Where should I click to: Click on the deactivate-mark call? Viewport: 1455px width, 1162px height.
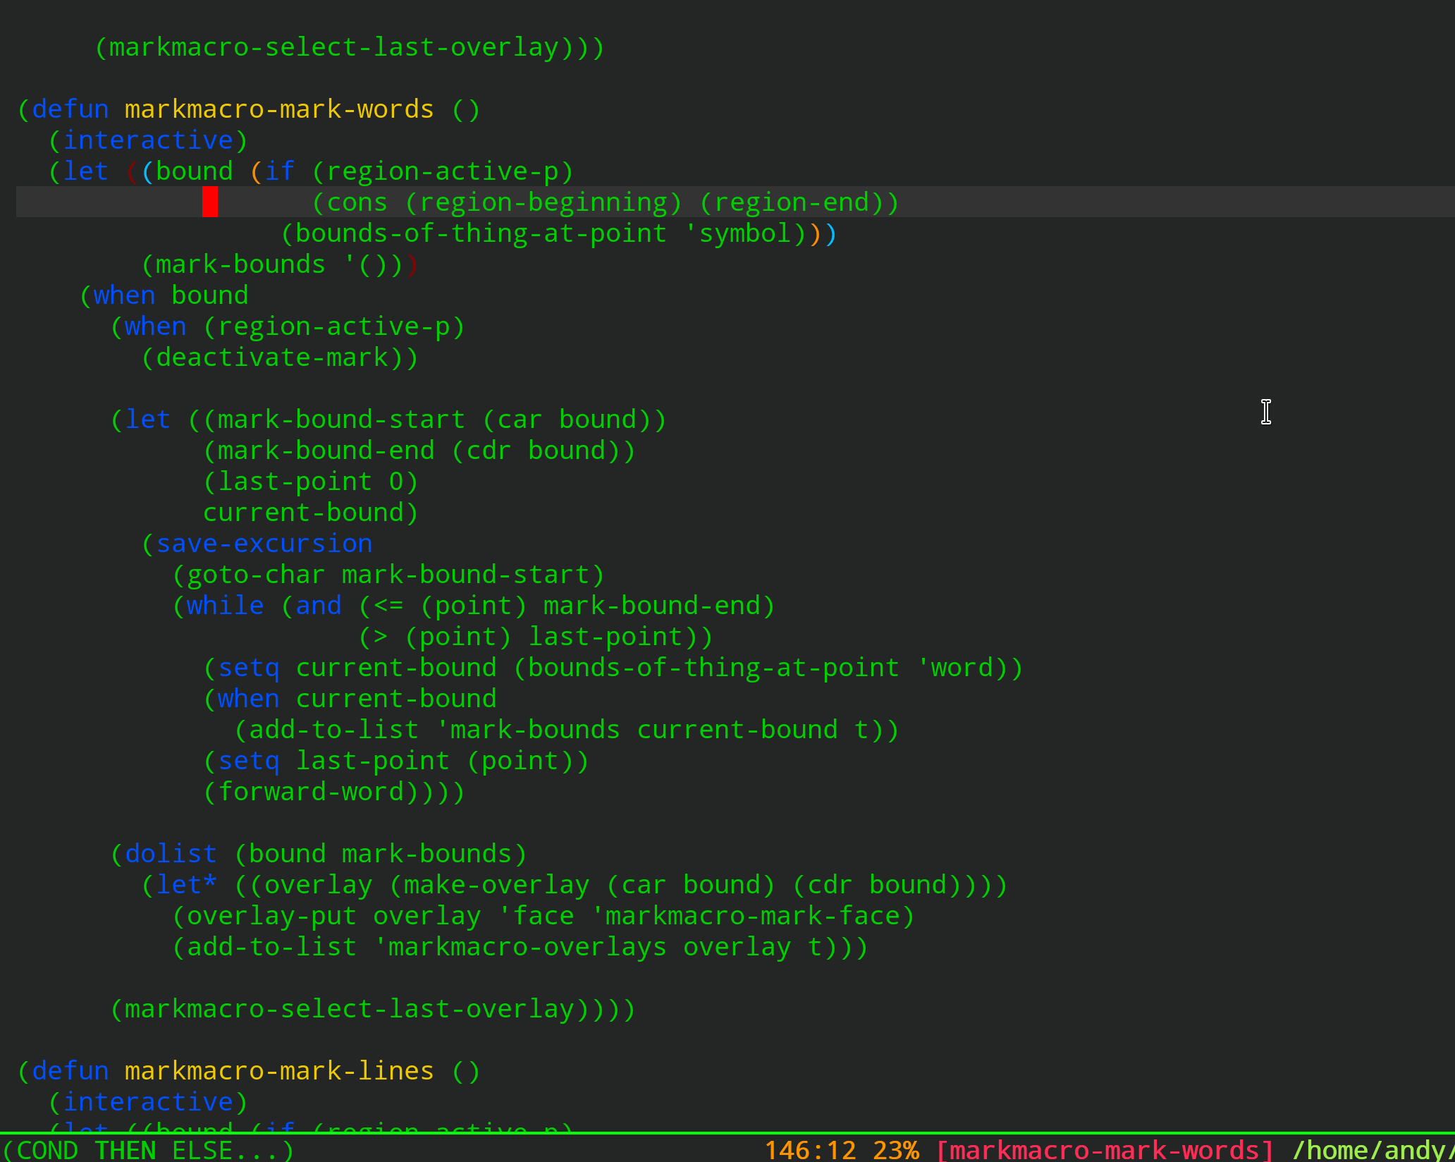(x=271, y=357)
